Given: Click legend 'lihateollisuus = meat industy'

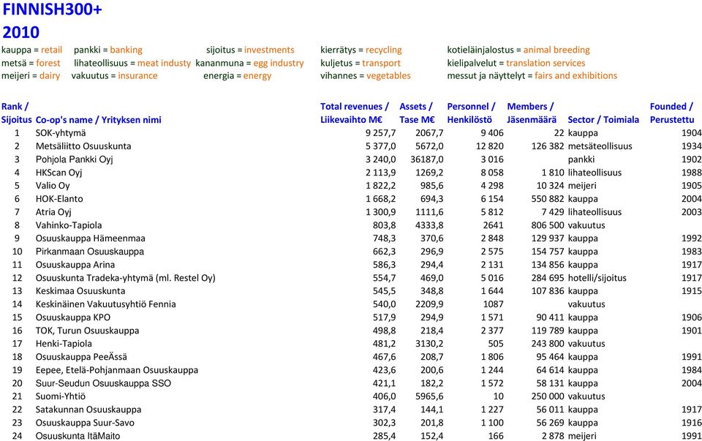Looking at the screenshot, I should (132, 63).
